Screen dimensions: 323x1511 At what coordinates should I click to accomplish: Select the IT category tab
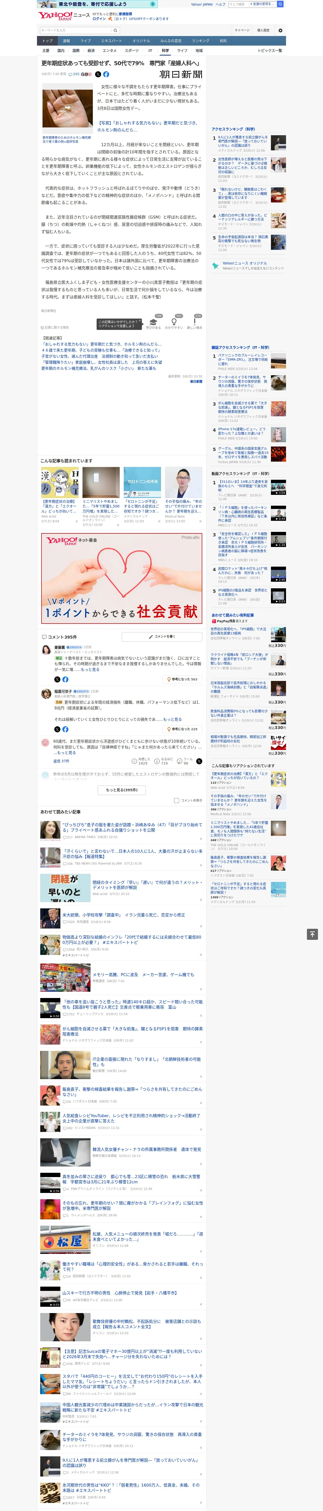(x=150, y=50)
